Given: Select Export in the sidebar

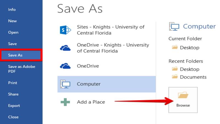Looking at the screenshot, I should point(14,106).
